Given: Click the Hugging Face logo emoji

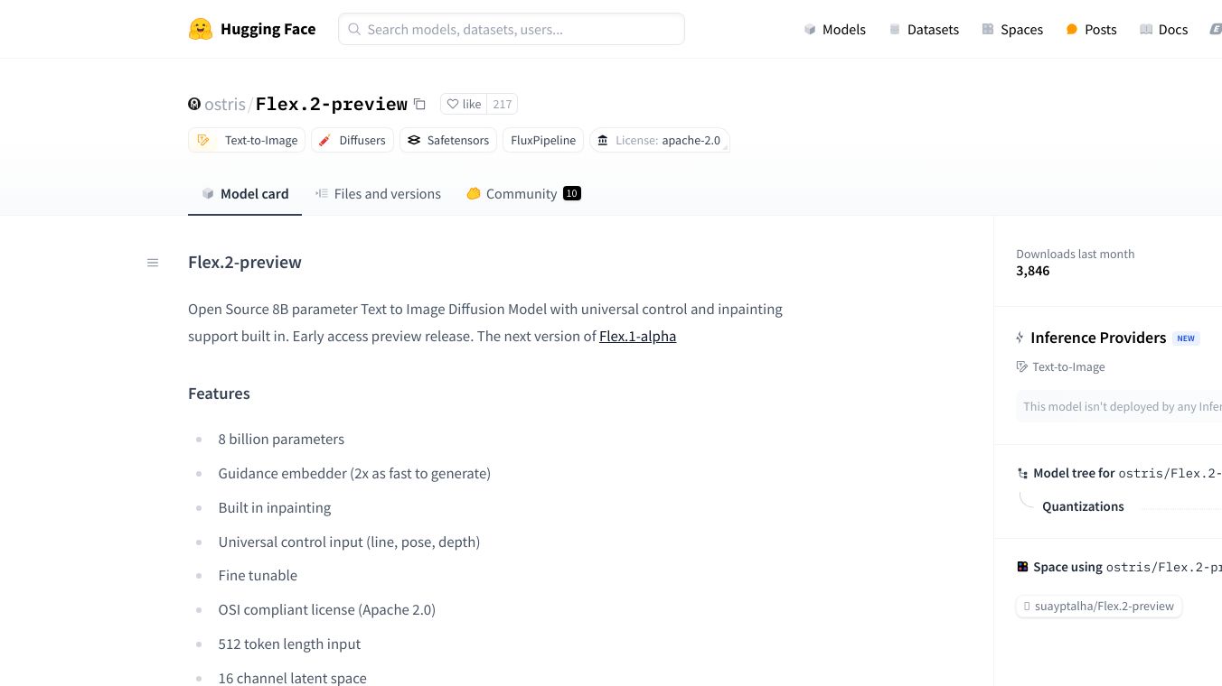Looking at the screenshot, I should coord(200,29).
